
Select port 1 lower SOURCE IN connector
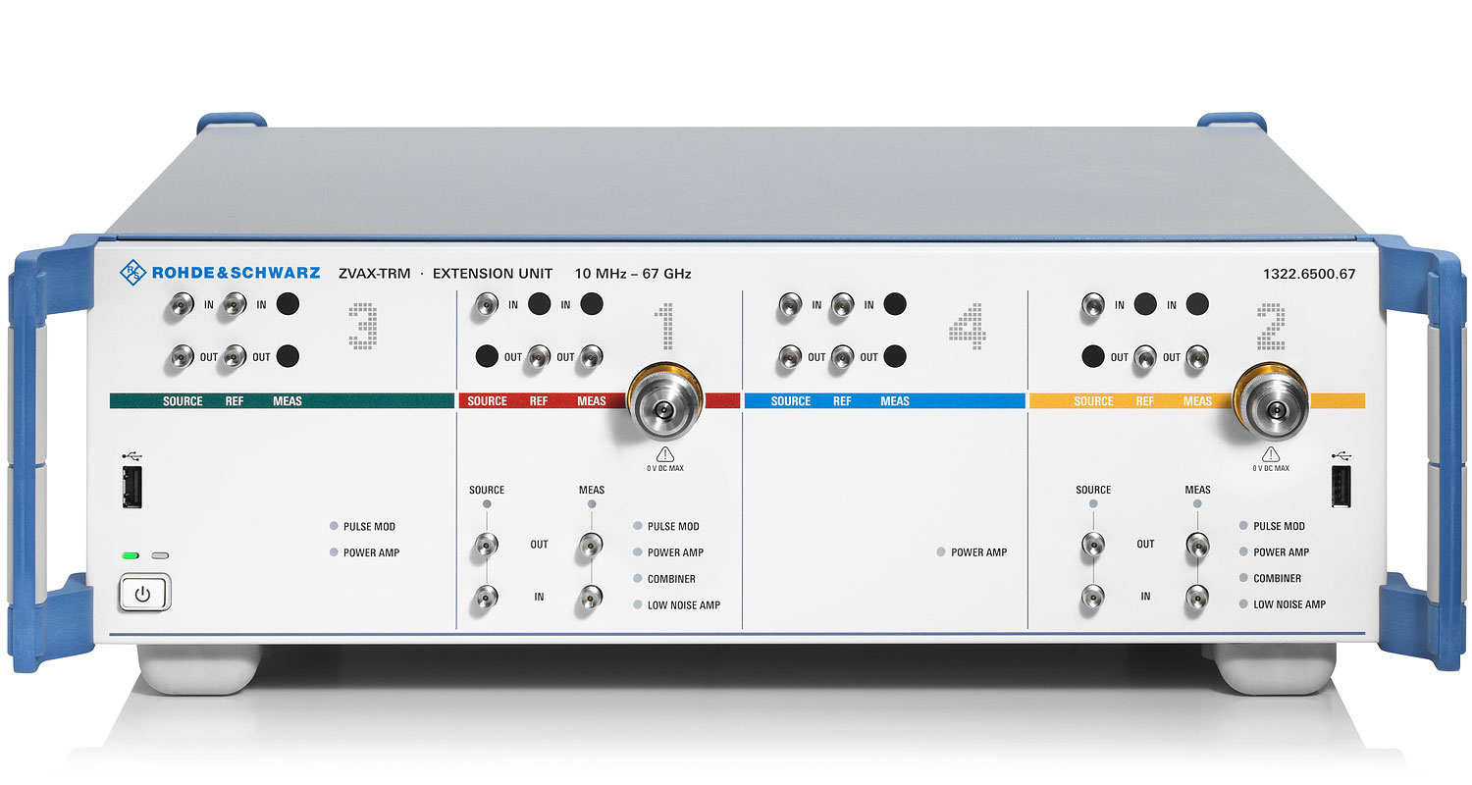486,596
